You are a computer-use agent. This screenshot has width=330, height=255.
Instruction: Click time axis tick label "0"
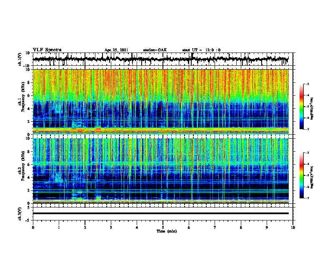[33, 227]
